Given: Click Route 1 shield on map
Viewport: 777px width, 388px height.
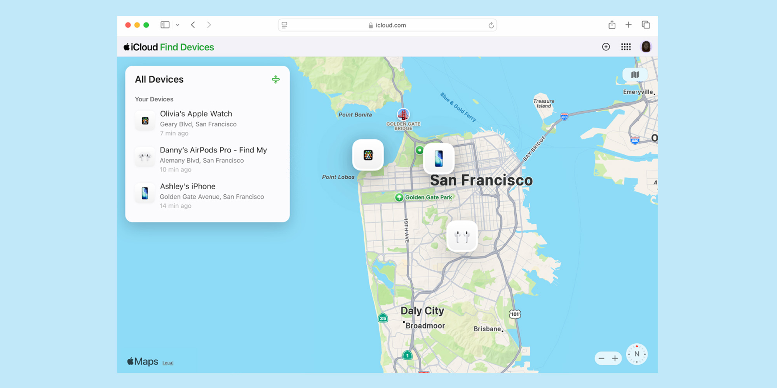Looking at the screenshot, I should (407, 355).
